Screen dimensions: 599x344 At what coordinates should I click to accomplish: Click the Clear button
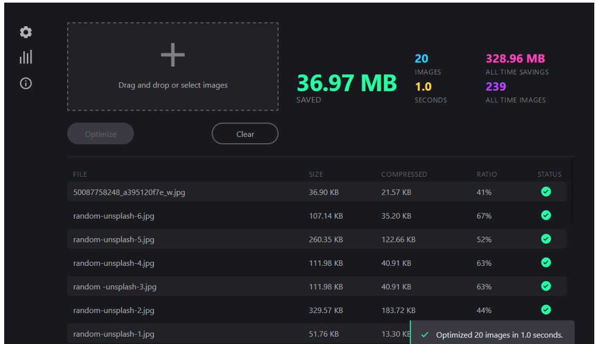[245, 134]
